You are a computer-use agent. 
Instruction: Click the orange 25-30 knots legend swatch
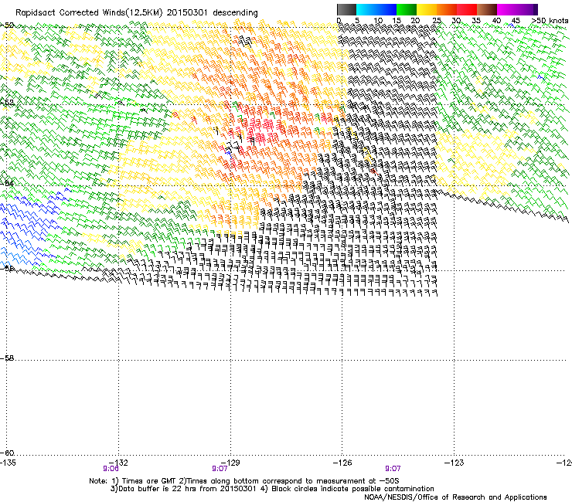pos(447,9)
